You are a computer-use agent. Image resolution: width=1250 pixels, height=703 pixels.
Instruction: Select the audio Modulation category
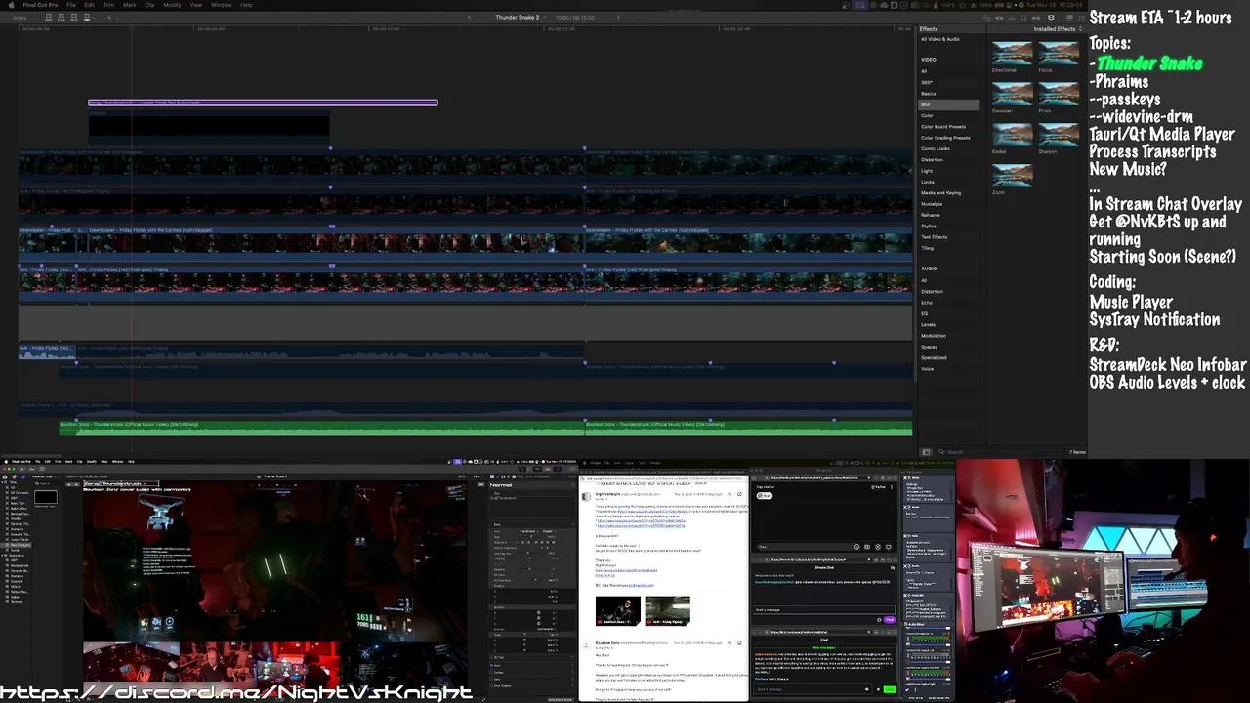click(x=934, y=336)
